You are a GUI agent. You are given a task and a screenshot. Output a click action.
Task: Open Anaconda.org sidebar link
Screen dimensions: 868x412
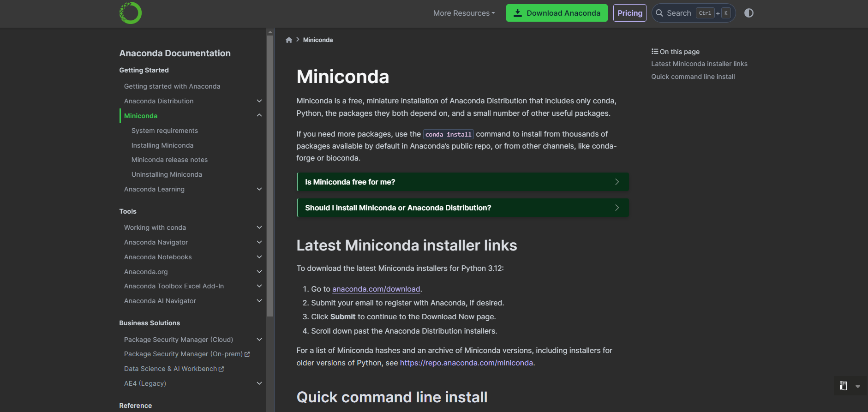pyautogui.click(x=146, y=272)
